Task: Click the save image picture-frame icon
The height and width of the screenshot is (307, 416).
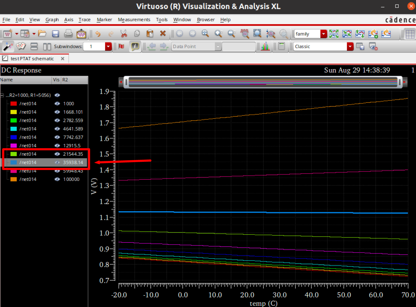Action: coord(81,34)
